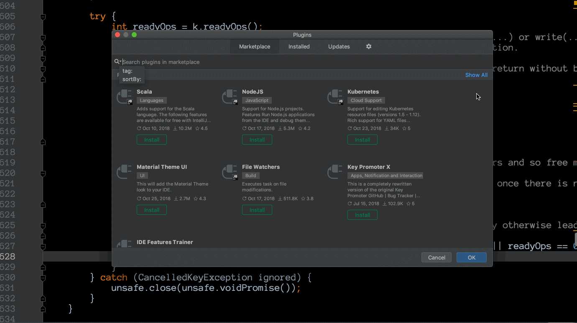The width and height of the screenshot is (577, 323).
Task: Click the Languages tag under Scala
Action: [152, 100]
